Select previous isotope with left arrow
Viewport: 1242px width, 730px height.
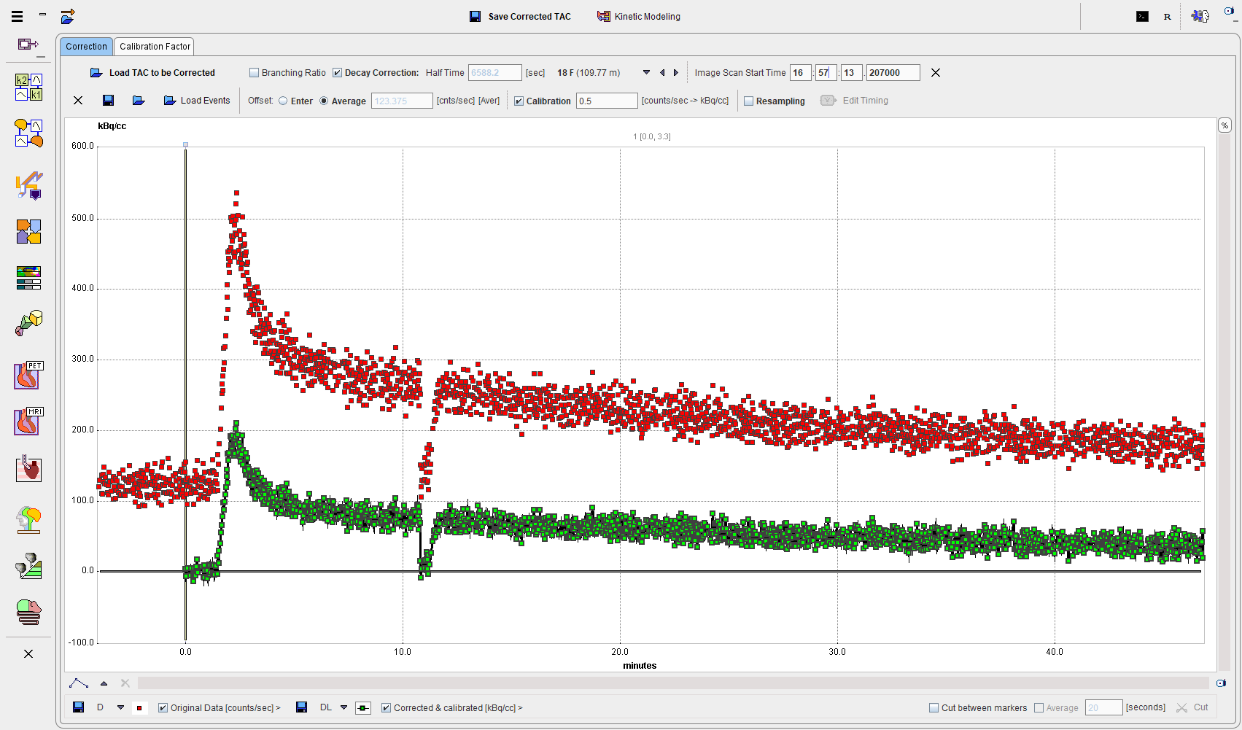(662, 73)
